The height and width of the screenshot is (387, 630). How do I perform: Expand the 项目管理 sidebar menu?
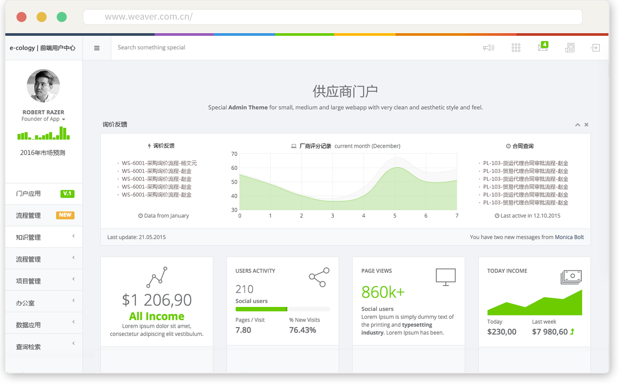click(43, 281)
